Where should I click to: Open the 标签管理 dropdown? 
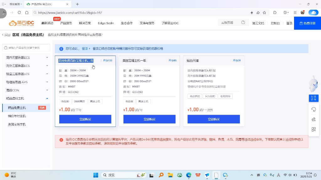pyautogui.click(x=16, y=4)
